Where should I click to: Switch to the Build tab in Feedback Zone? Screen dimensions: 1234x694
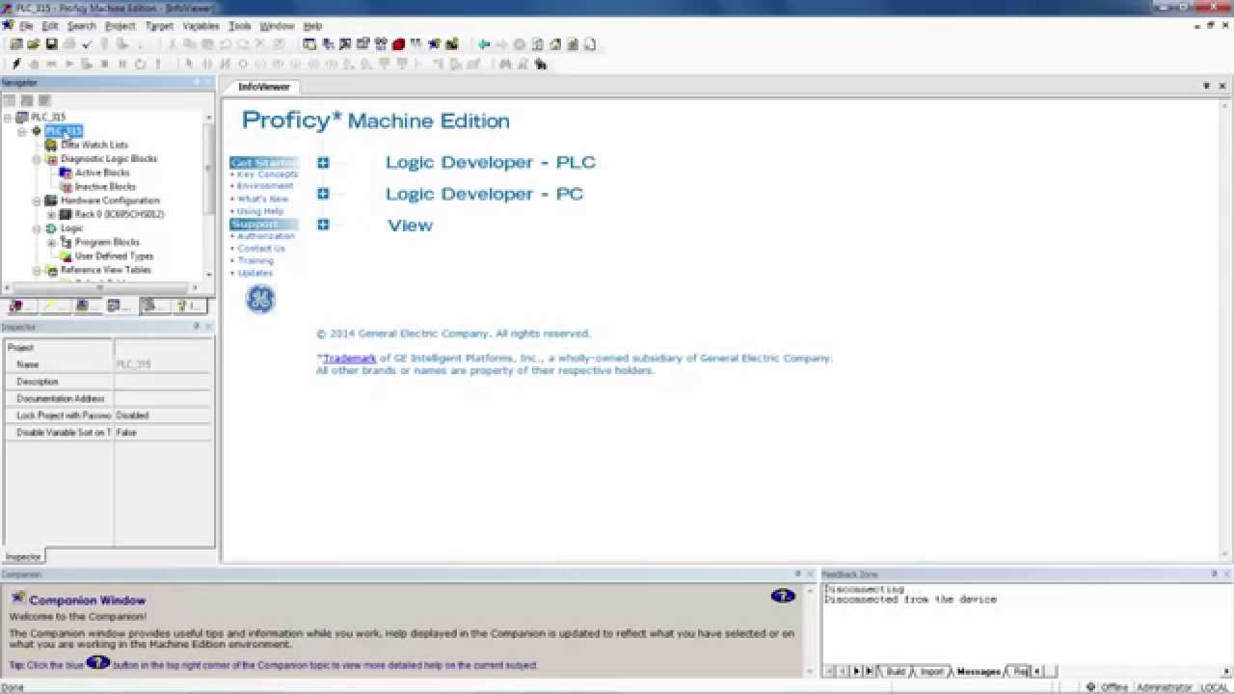(896, 671)
